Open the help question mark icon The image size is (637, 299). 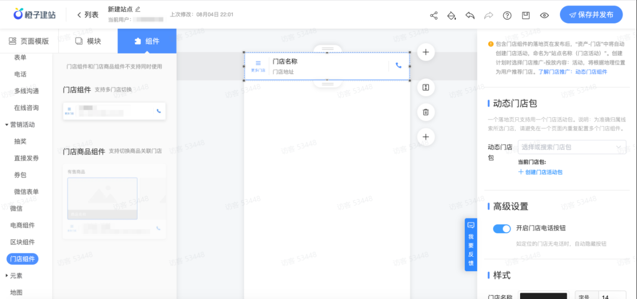(x=507, y=15)
